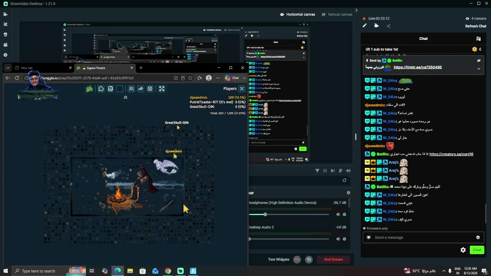
Task: Add current page to browser favorites
Action: 190,78
